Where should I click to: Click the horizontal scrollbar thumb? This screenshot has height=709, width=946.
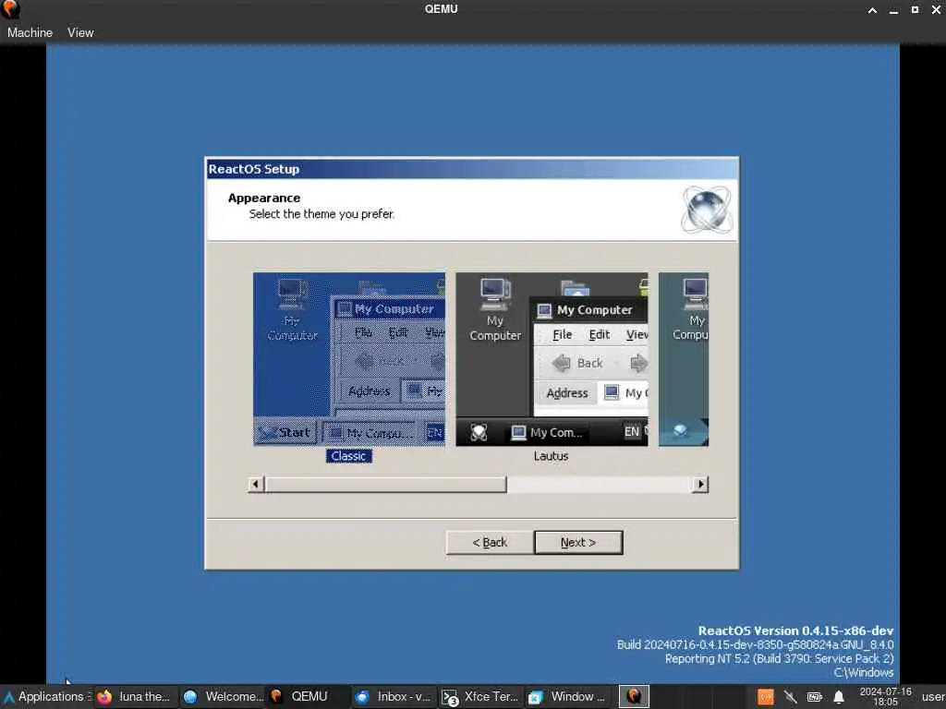pos(385,484)
